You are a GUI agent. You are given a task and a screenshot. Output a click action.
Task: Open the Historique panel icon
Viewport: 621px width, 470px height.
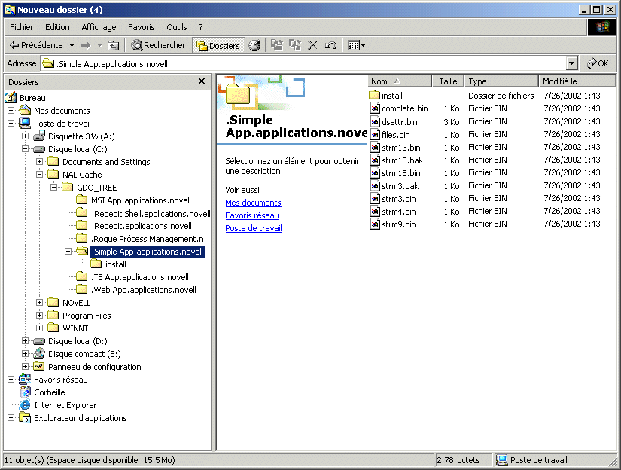[x=254, y=45]
